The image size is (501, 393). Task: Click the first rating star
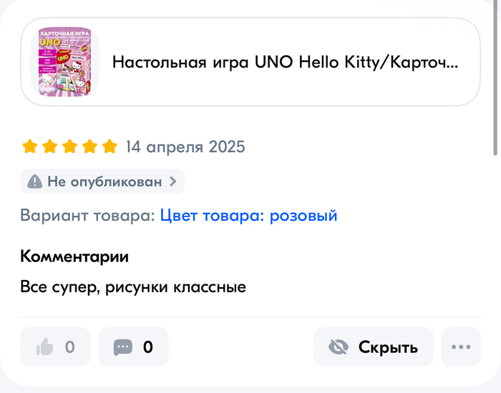[x=29, y=147]
